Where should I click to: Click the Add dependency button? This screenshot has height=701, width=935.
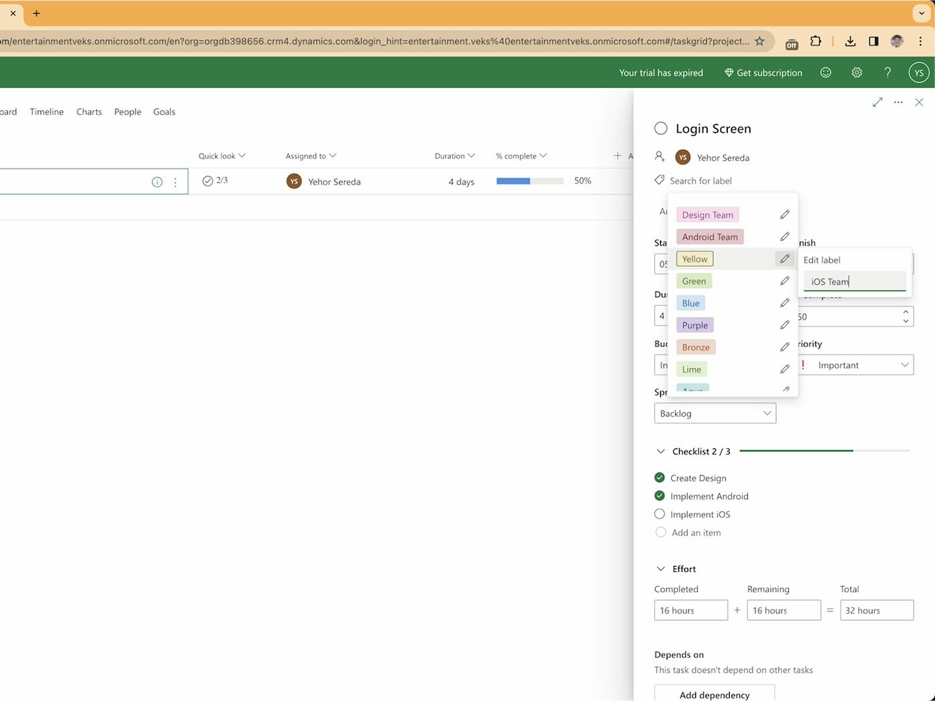[715, 694]
